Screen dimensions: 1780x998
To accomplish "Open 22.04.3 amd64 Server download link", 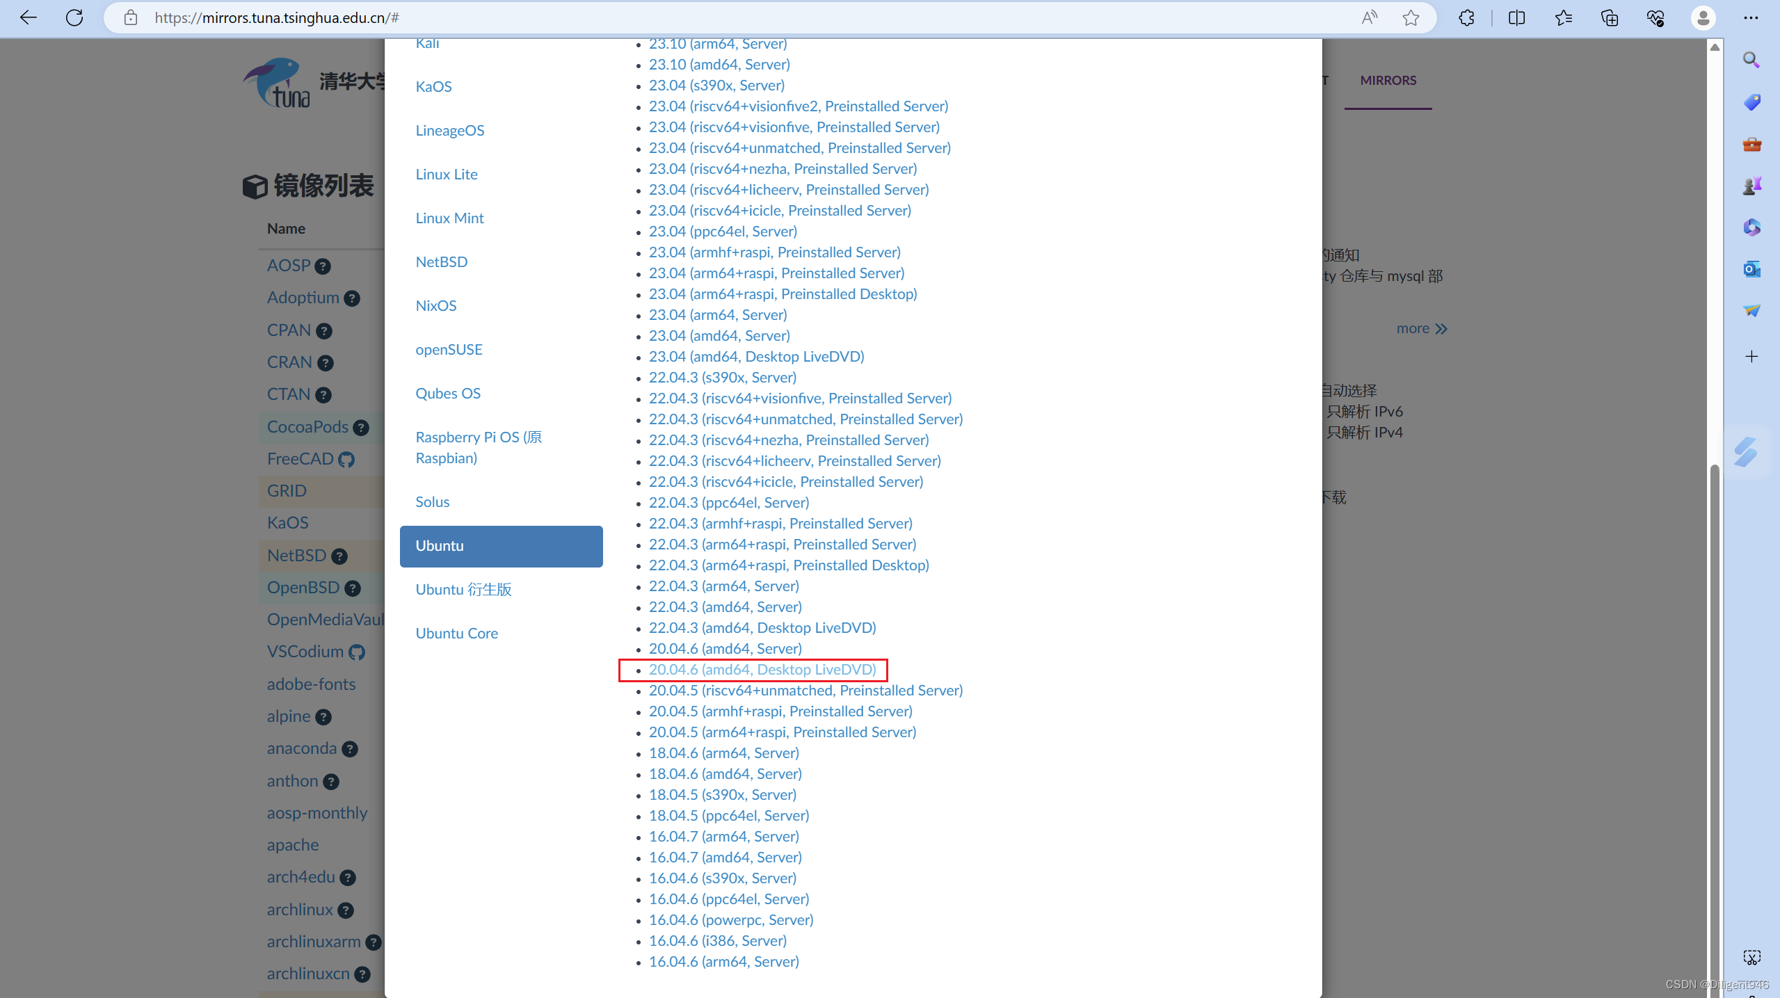I will (725, 607).
